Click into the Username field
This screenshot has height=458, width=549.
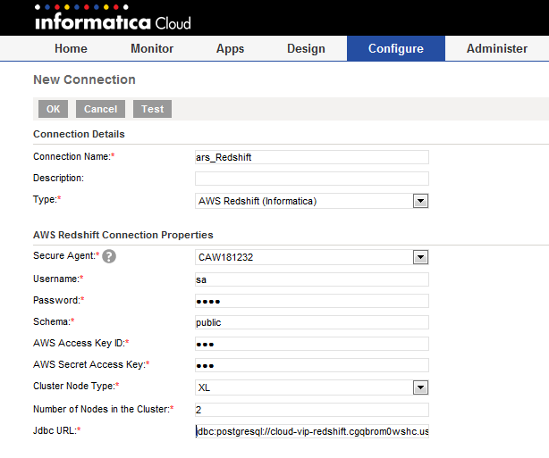[x=311, y=279]
